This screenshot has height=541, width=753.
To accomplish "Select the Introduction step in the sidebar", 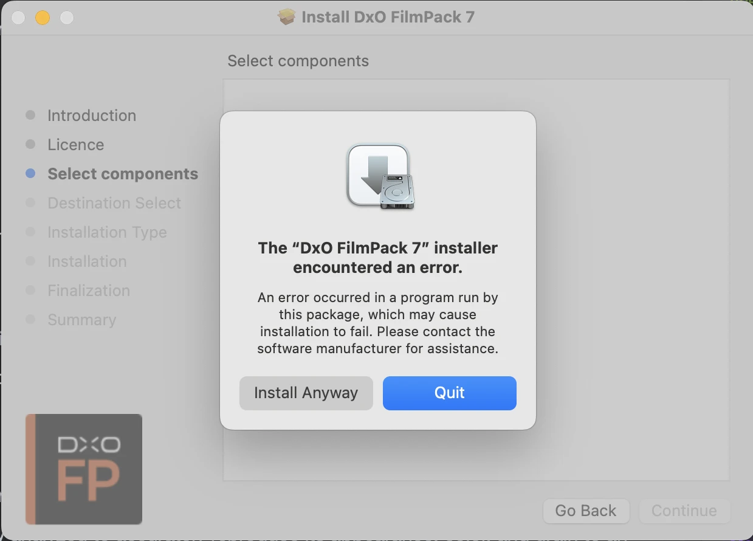I will tap(92, 115).
